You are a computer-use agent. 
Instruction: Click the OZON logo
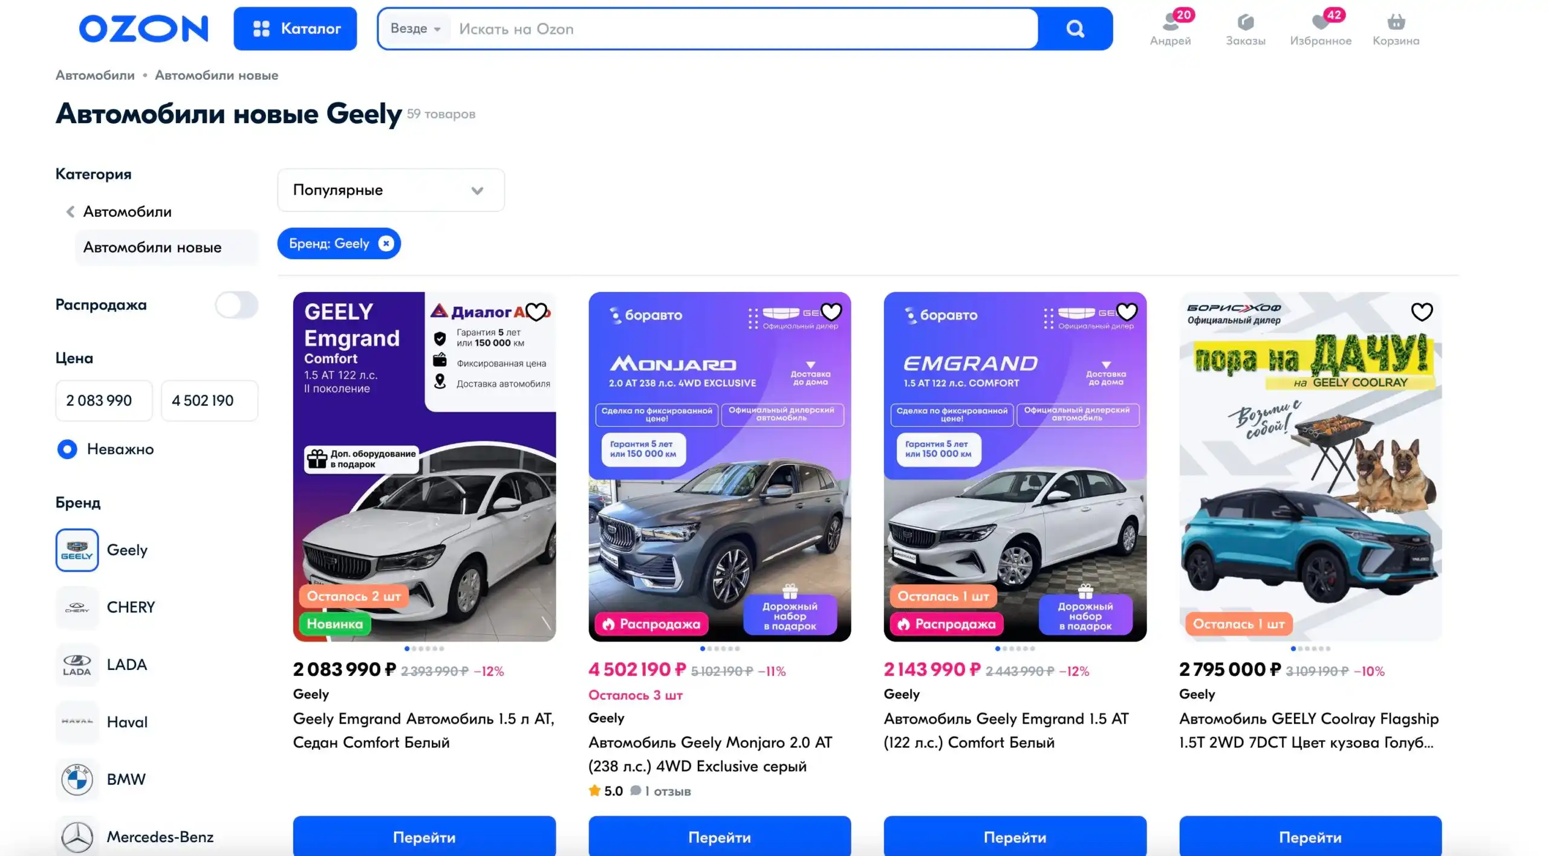143,28
